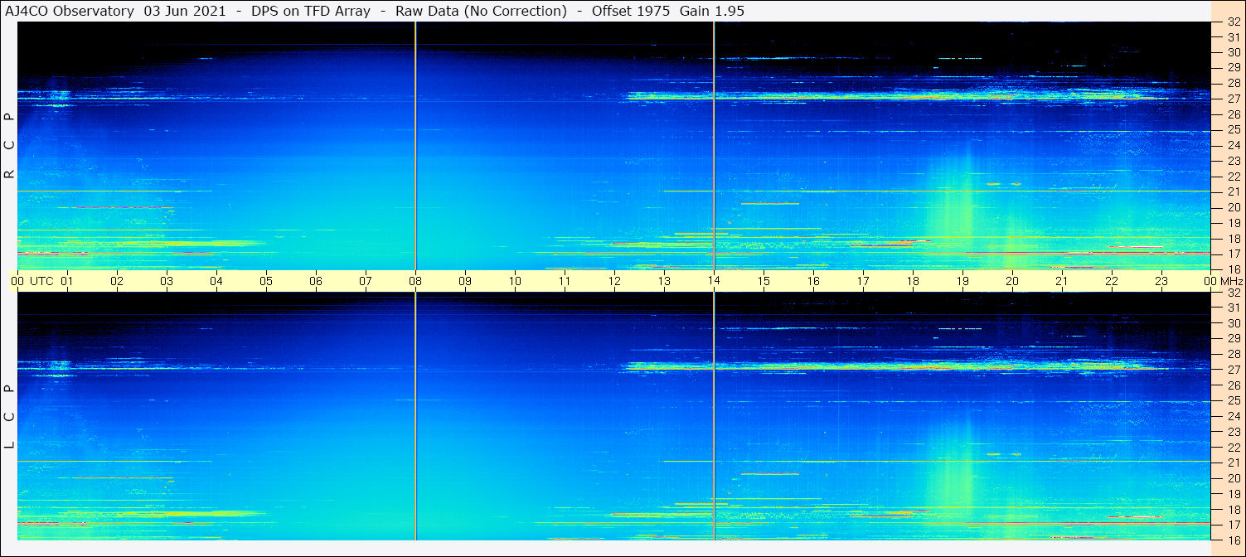The width and height of the screenshot is (1246, 557).
Task: Select Raw Data (No Correction) text
Action: coord(482,12)
